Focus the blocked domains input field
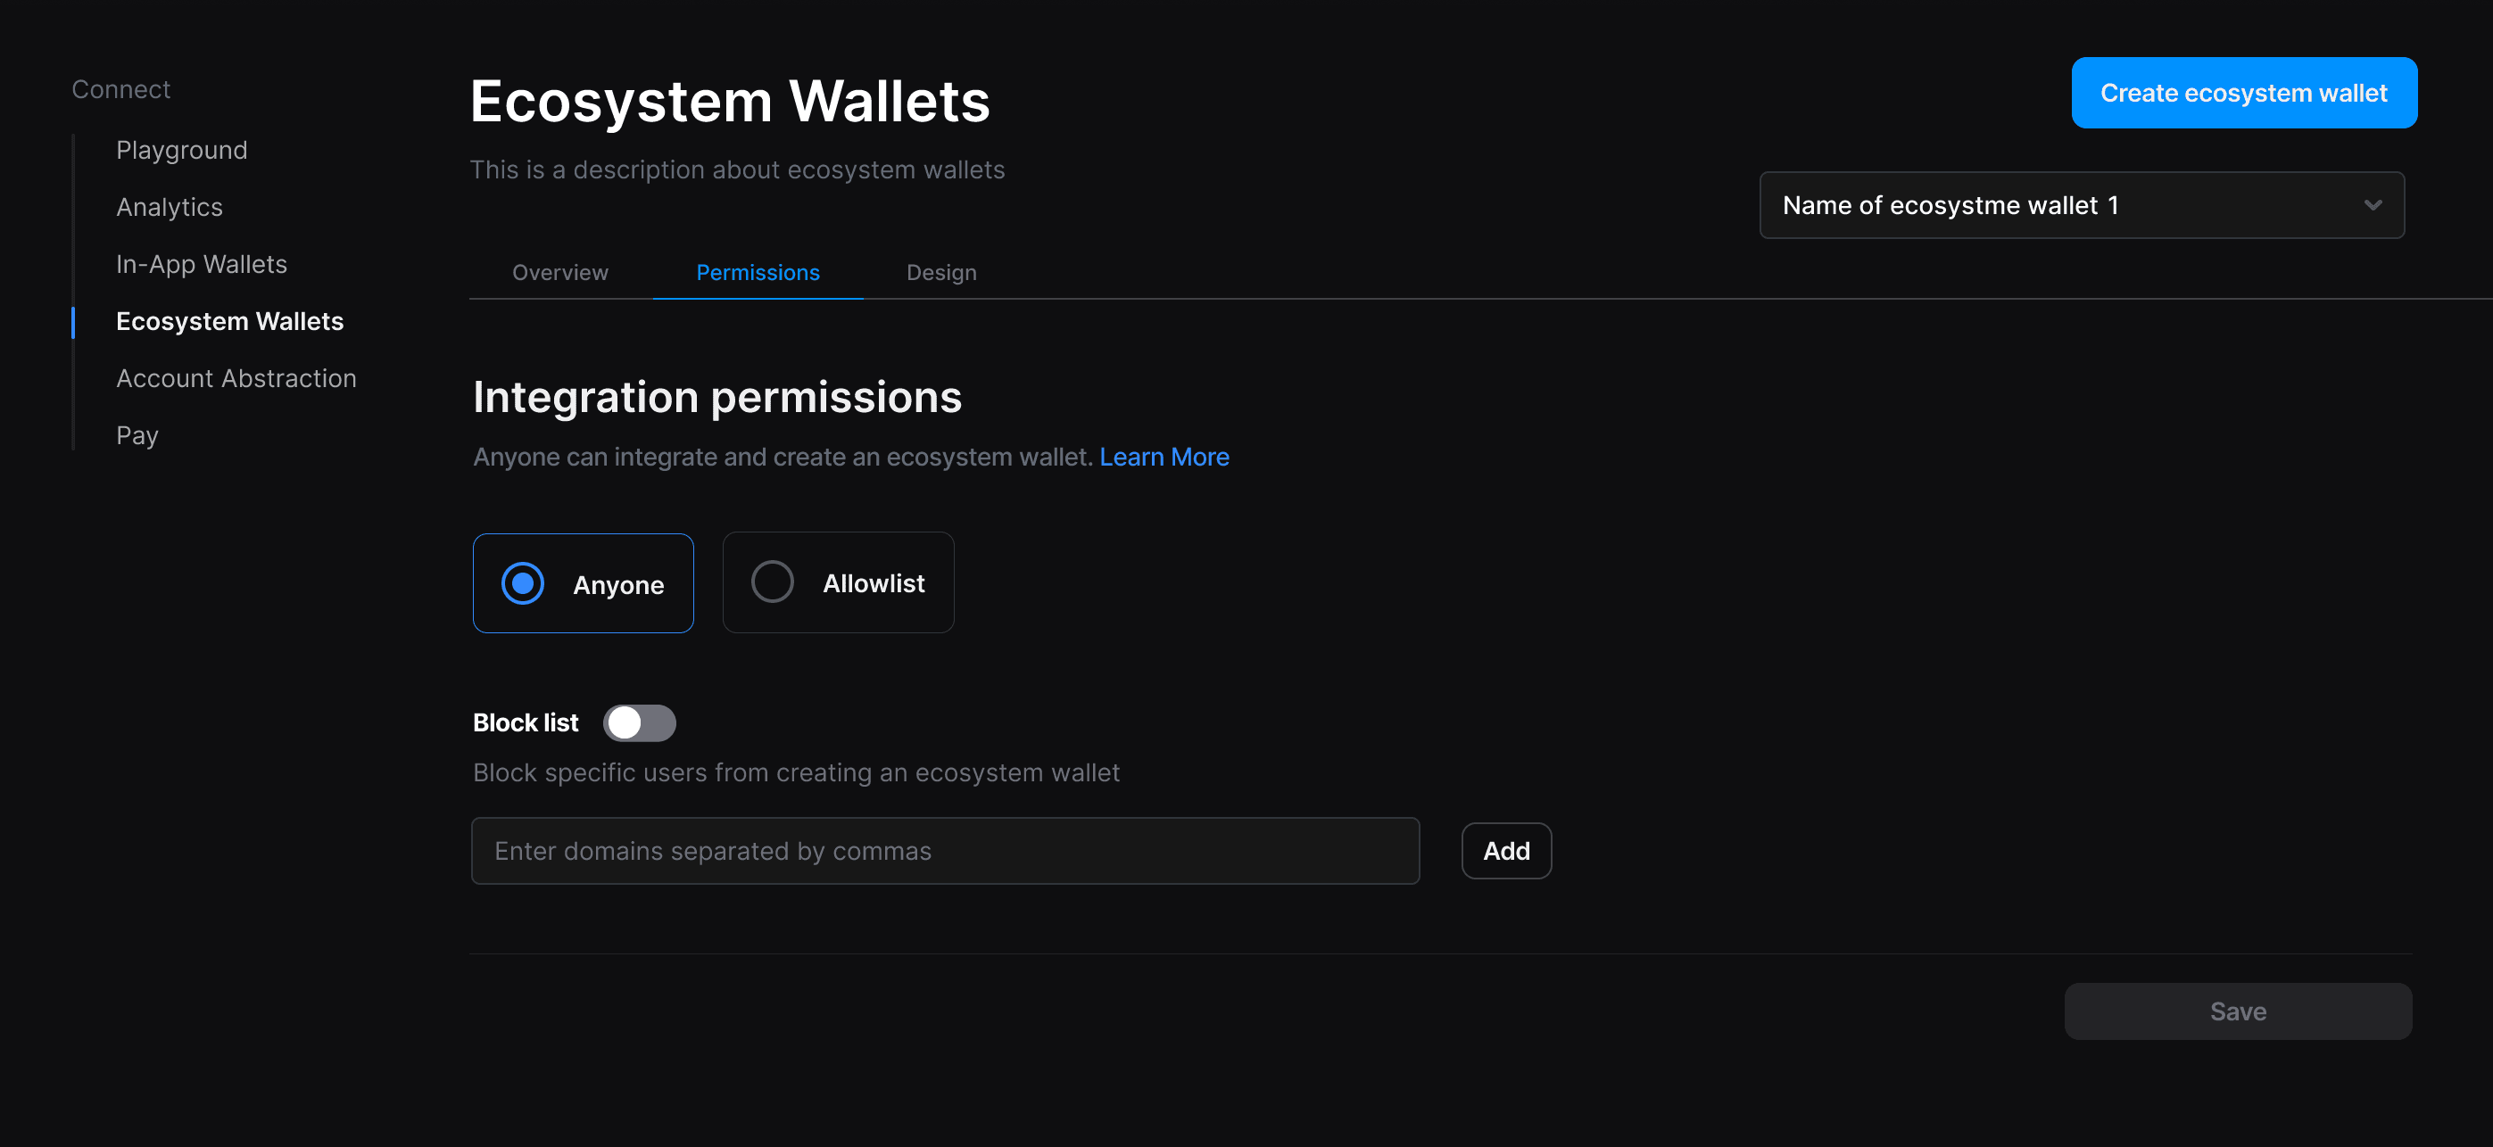The image size is (2493, 1147). (x=945, y=850)
